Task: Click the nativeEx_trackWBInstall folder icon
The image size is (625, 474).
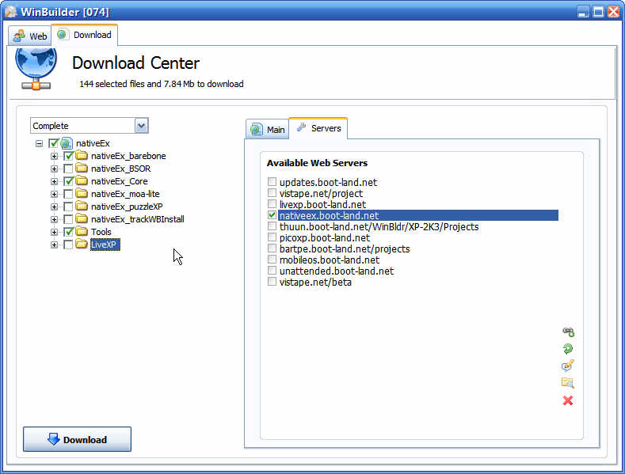Action: (x=82, y=218)
